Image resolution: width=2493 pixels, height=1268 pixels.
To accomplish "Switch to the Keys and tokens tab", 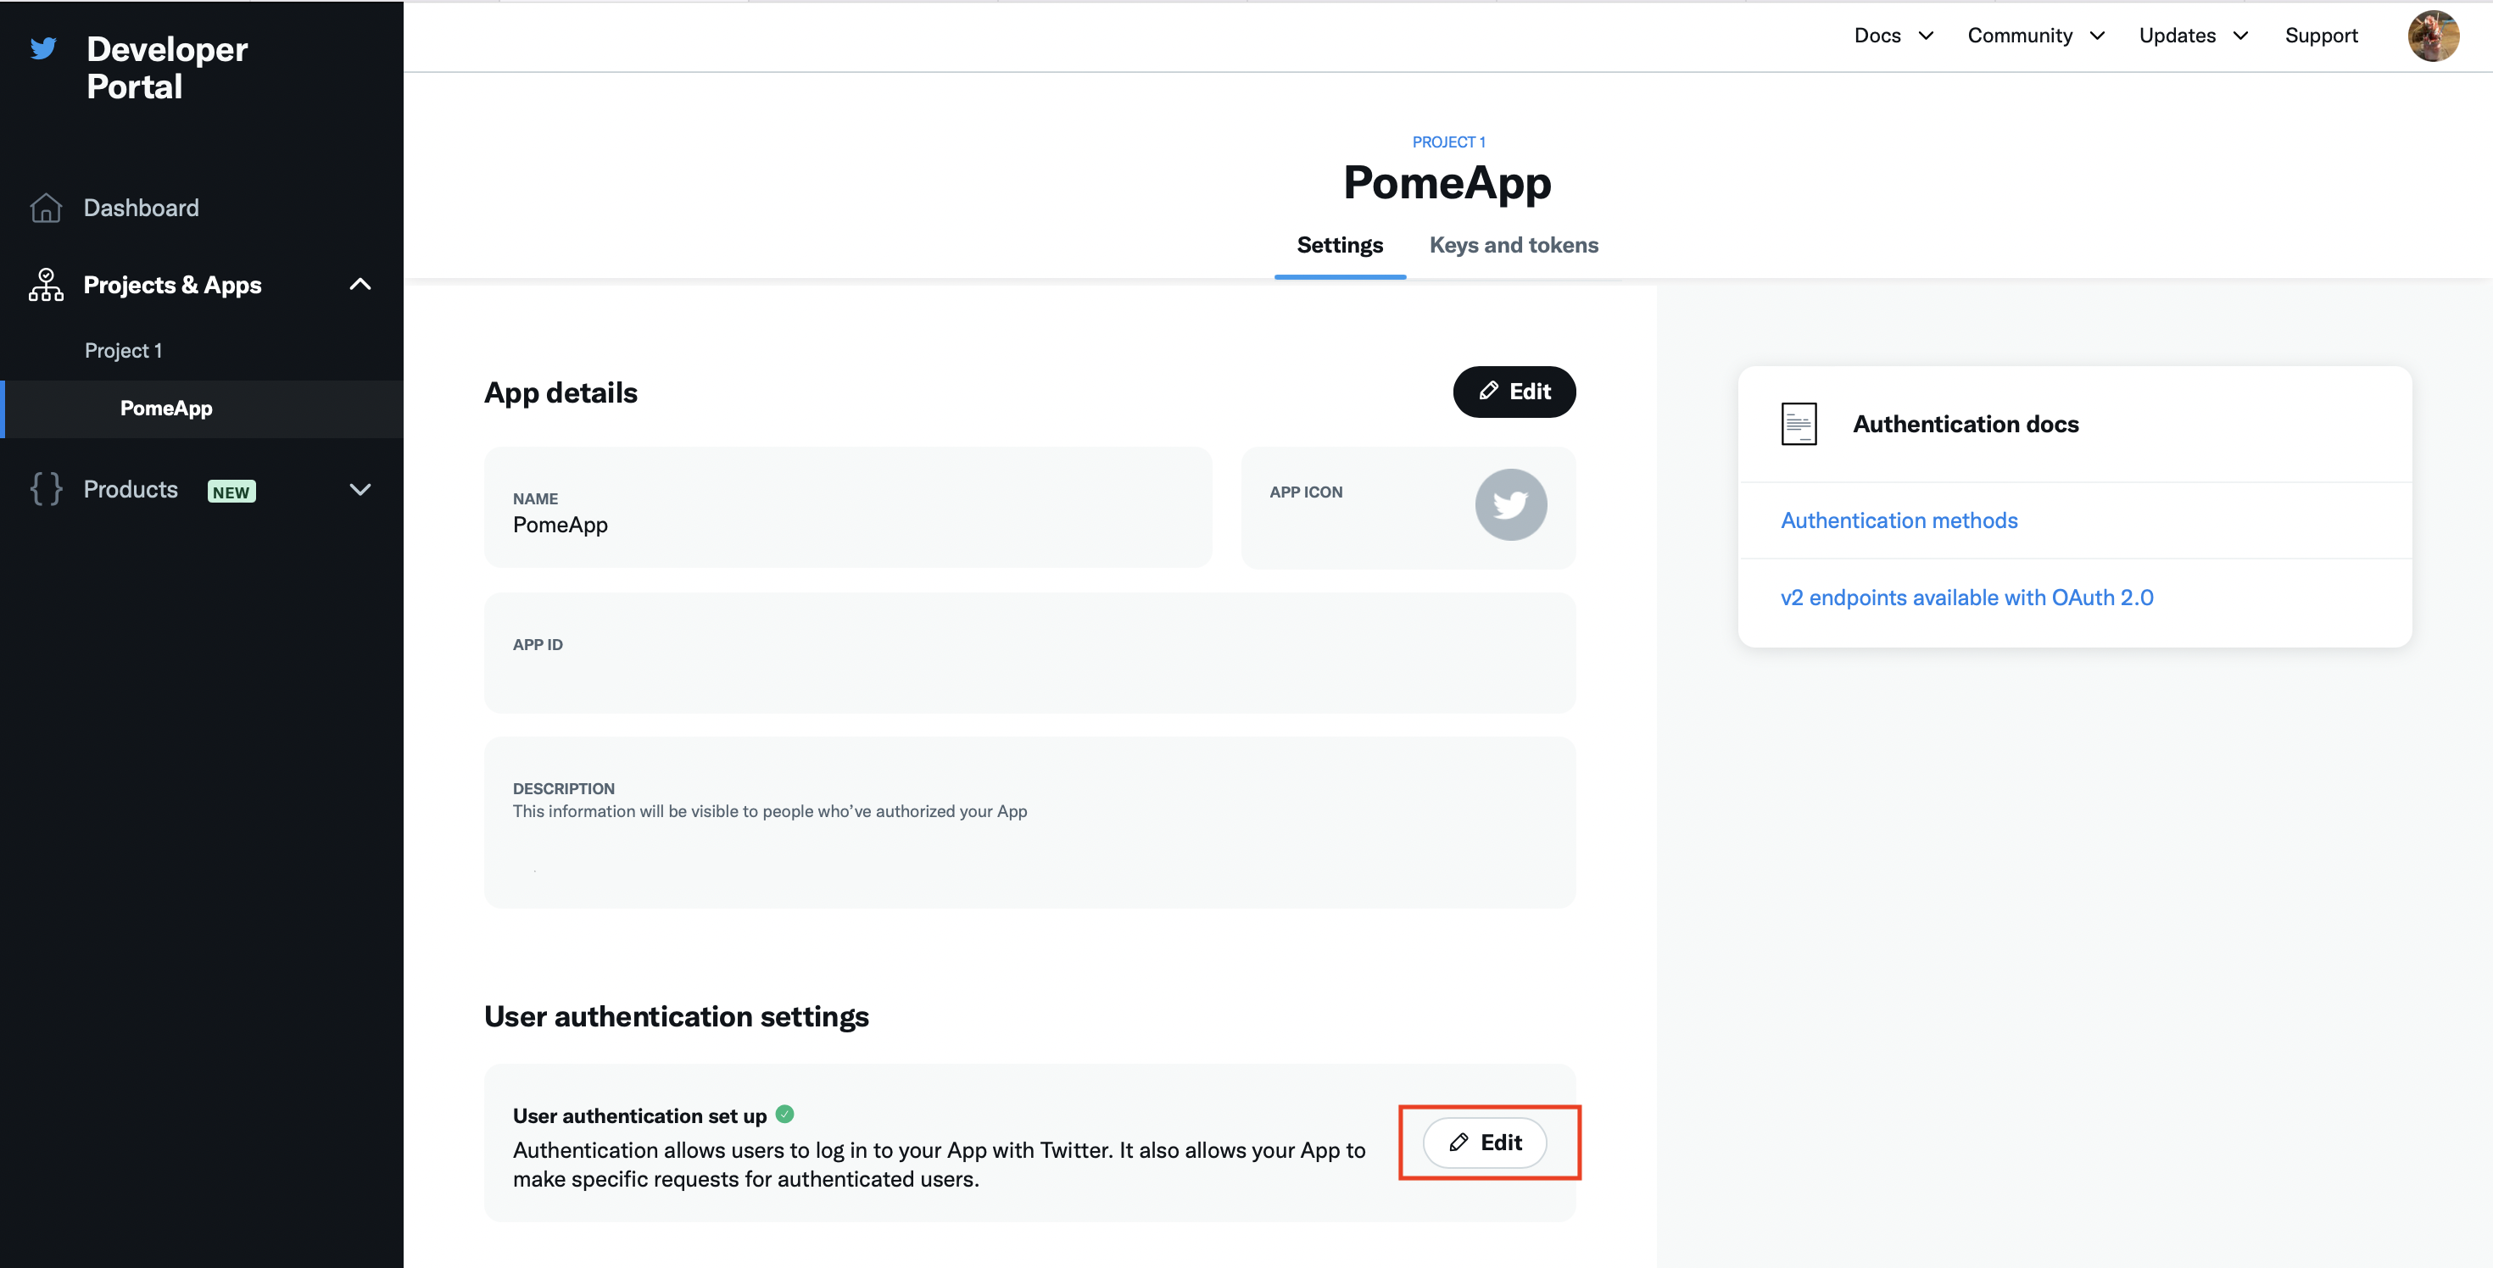I will (1514, 246).
